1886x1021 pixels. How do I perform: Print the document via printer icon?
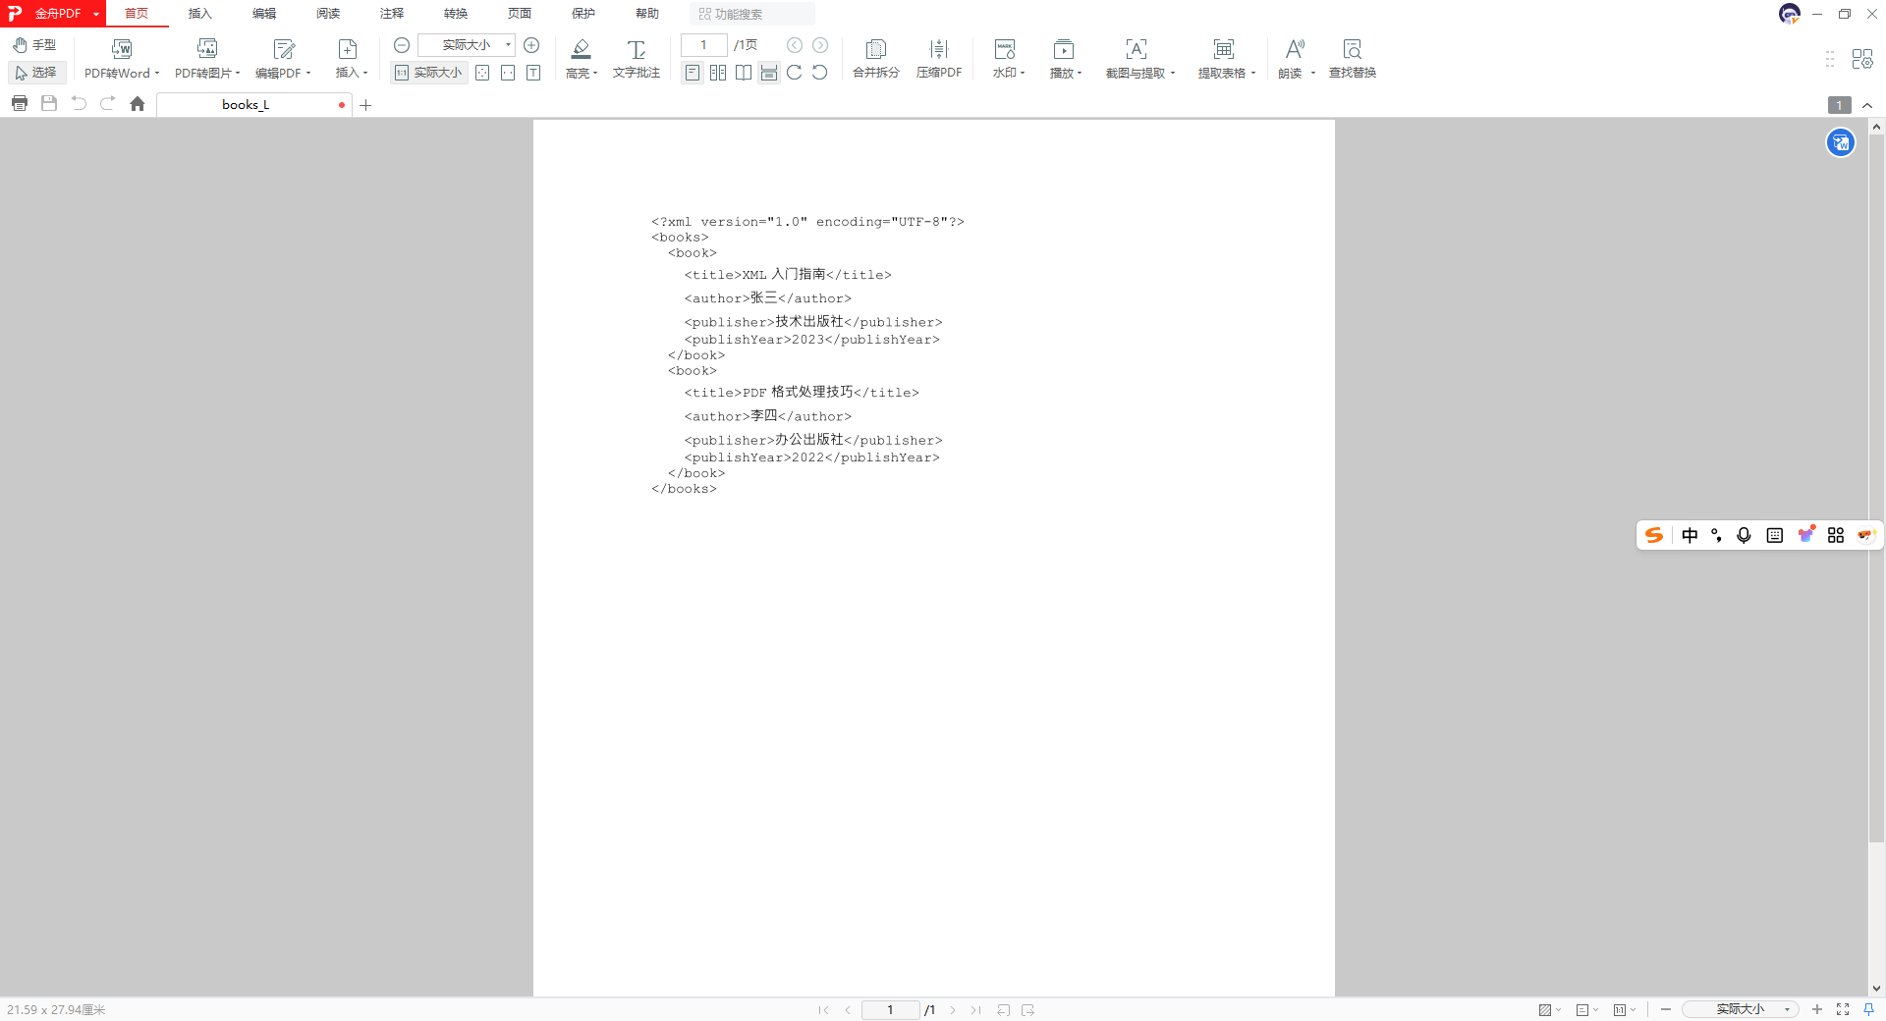pos(20,103)
